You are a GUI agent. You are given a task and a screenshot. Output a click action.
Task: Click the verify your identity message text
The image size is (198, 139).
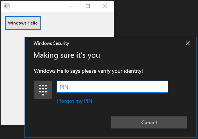coord(88,71)
